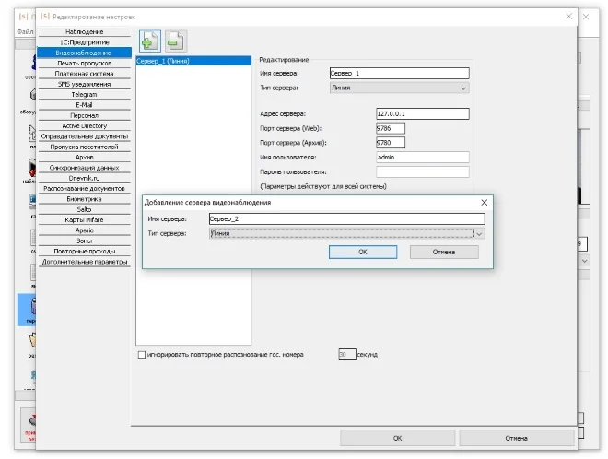
Task: Click the minus remove server icon
Action: coord(175,41)
